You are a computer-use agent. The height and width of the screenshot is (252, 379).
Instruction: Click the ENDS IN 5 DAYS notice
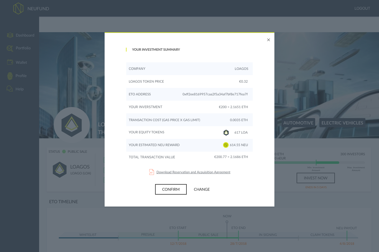(316, 187)
